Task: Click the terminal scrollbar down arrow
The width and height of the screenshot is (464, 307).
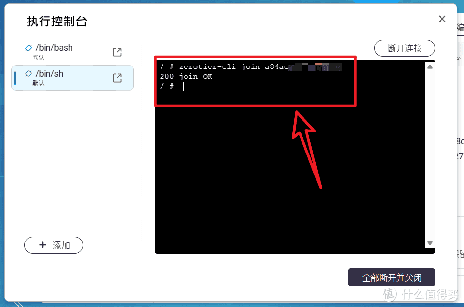Action: [x=430, y=243]
